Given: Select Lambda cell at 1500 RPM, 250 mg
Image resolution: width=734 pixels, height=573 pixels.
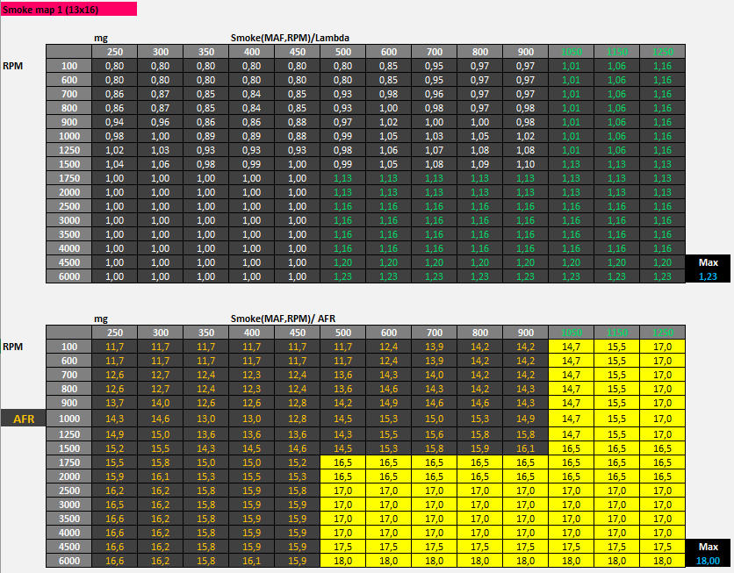Looking at the screenshot, I should pos(114,164).
